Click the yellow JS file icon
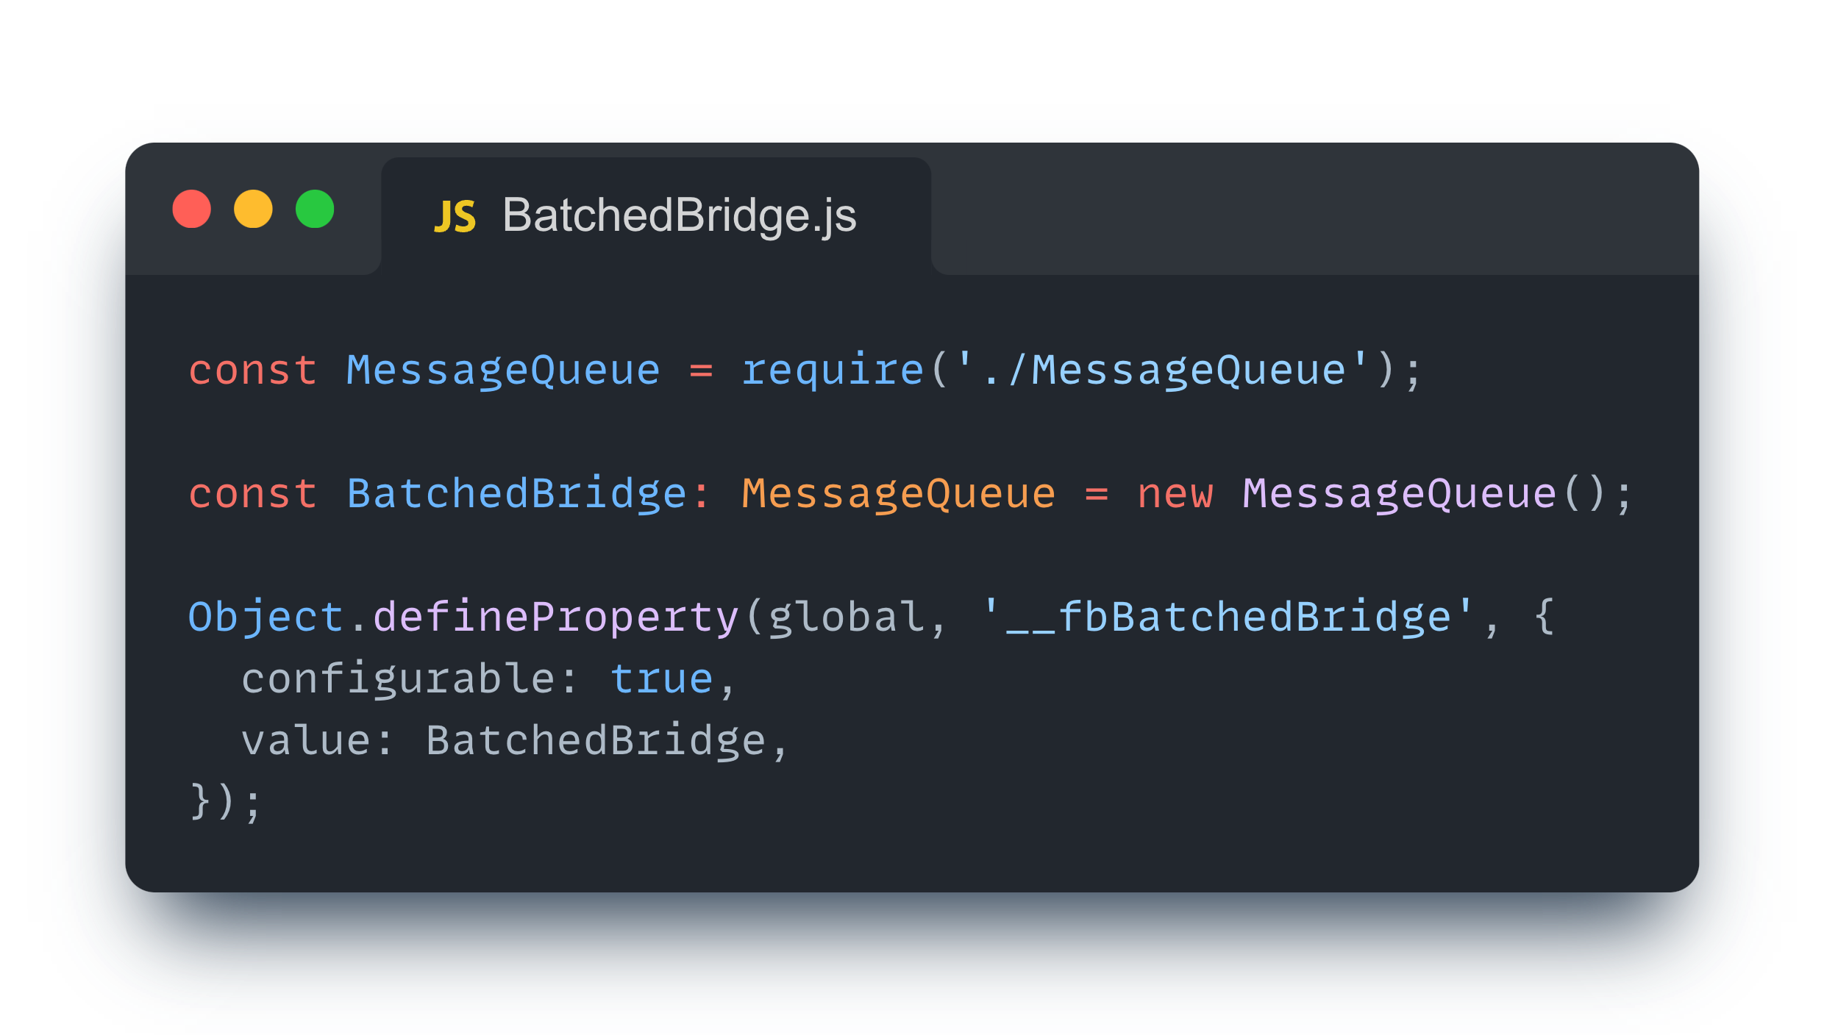The image size is (1824, 1035). pos(455,217)
